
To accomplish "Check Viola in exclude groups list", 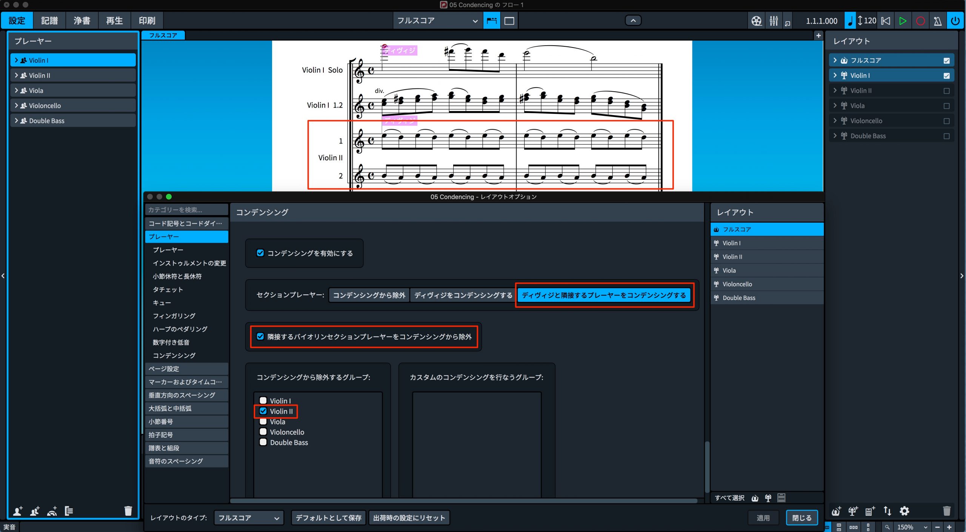I will (x=263, y=421).
